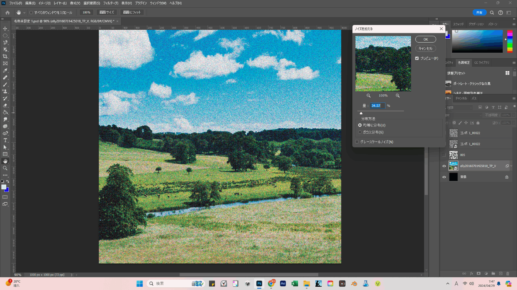Image resolution: width=517 pixels, height=290 pixels.
Task: Open File Explorer from taskbar
Action: coord(307,284)
